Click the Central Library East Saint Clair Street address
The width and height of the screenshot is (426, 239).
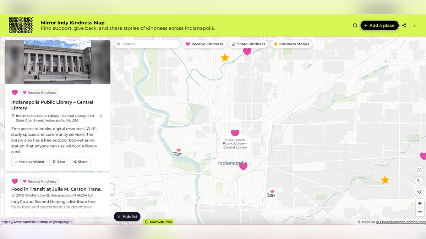point(55,118)
